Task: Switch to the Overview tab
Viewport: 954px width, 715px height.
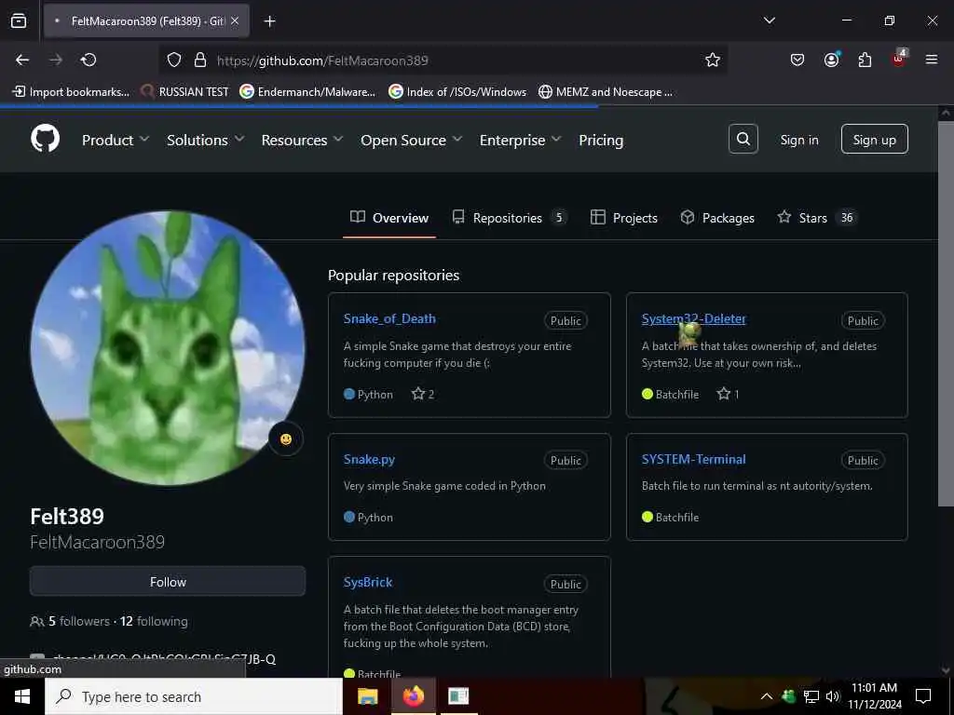Action: pyautogui.click(x=389, y=218)
